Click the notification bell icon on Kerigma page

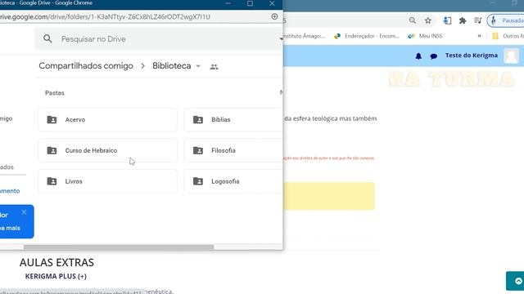click(418, 56)
